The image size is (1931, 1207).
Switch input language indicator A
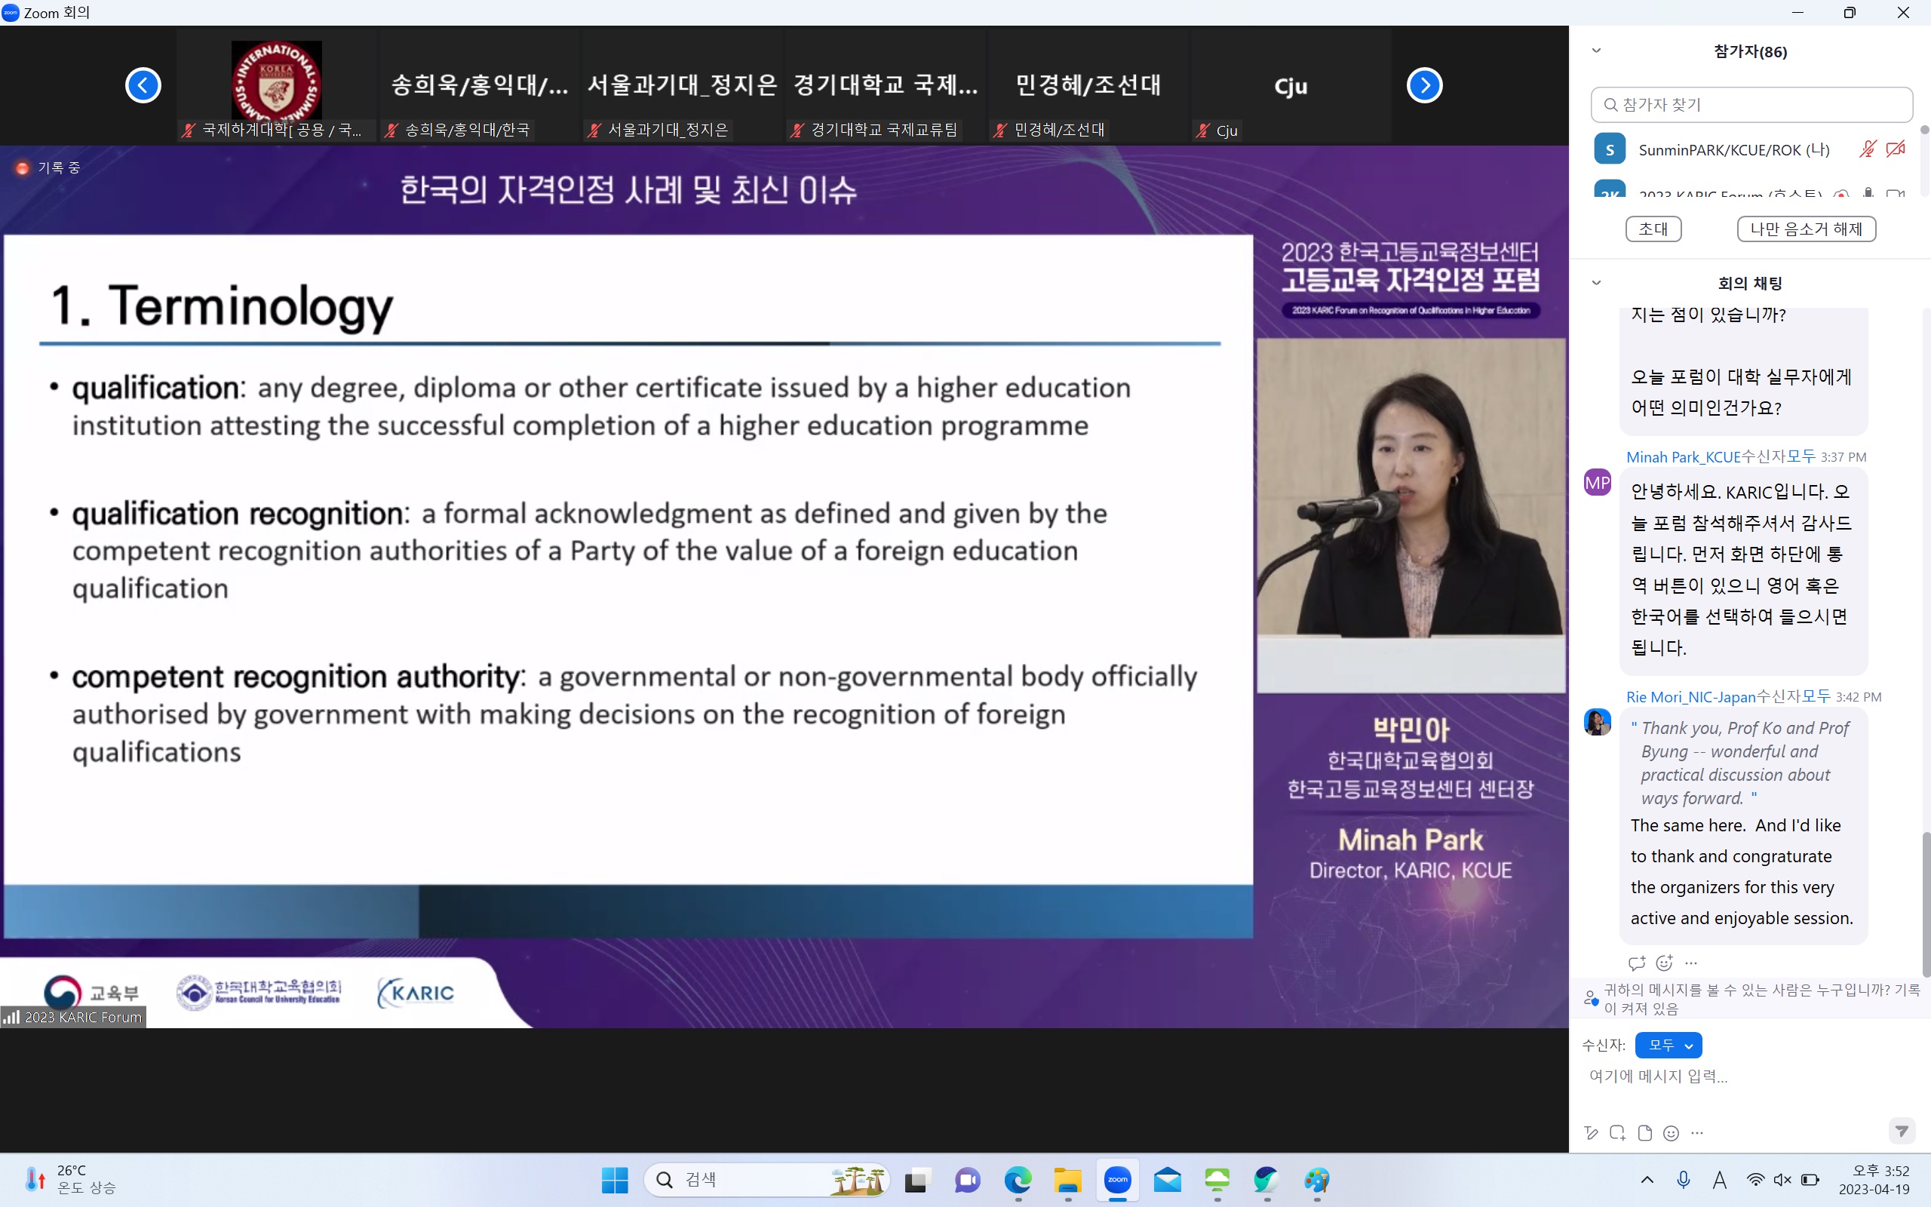[1720, 1180]
